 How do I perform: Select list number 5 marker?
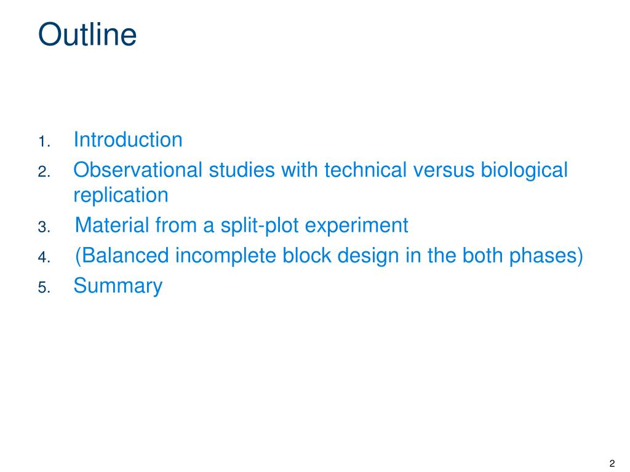tap(44, 288)
